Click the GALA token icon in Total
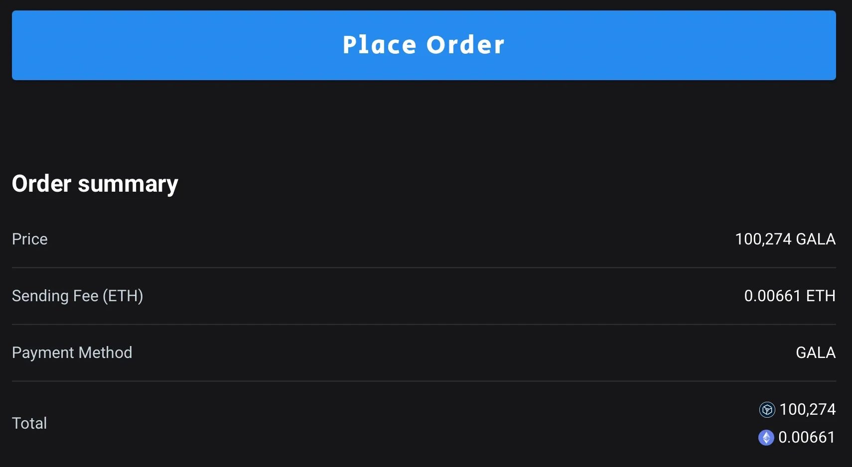 (767, 410)
